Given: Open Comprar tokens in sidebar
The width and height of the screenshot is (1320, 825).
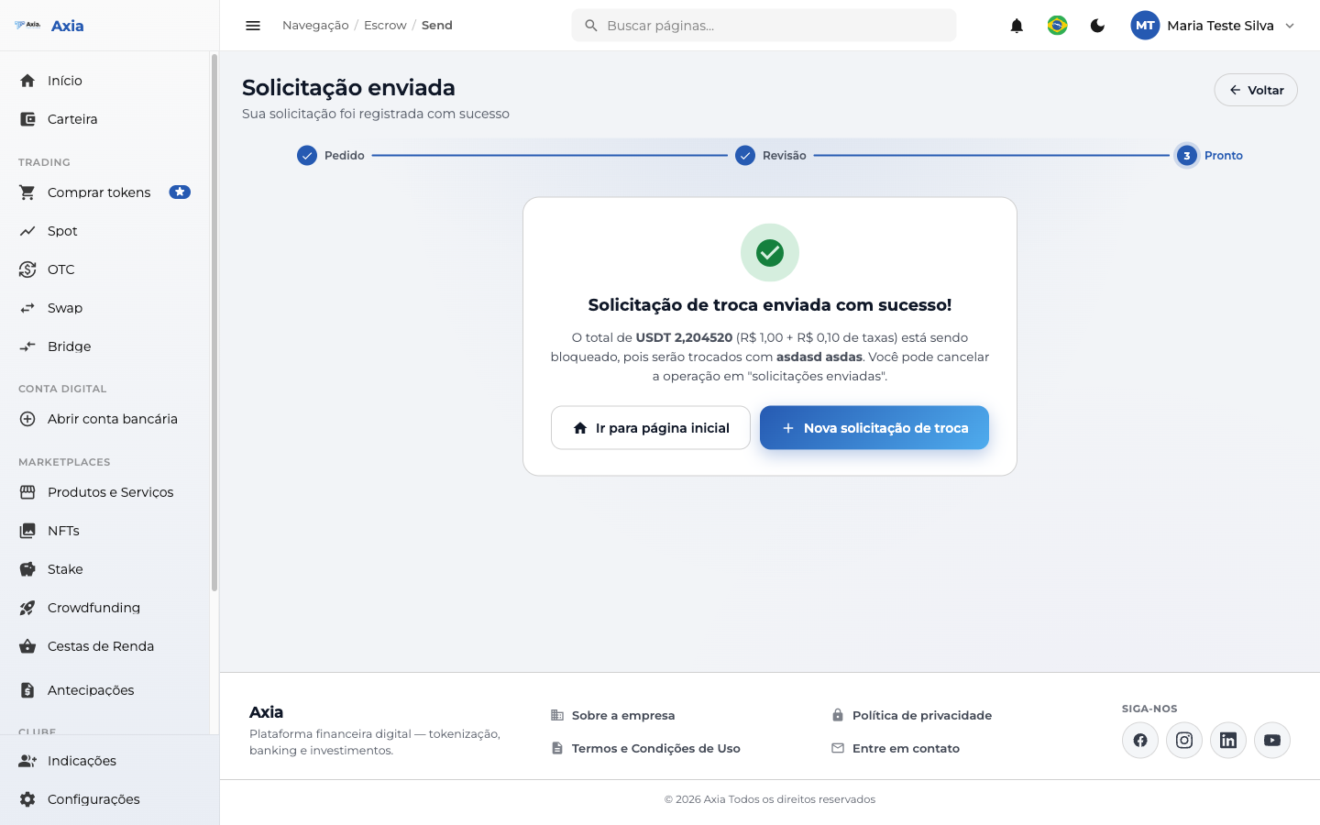Looking at the screenshot, I should tap(104, 192).
